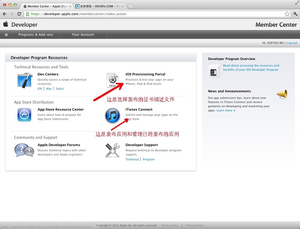This screenshot has width=300, height=229.
Task: Reload the page with the refresh icon
Action: 19,14
